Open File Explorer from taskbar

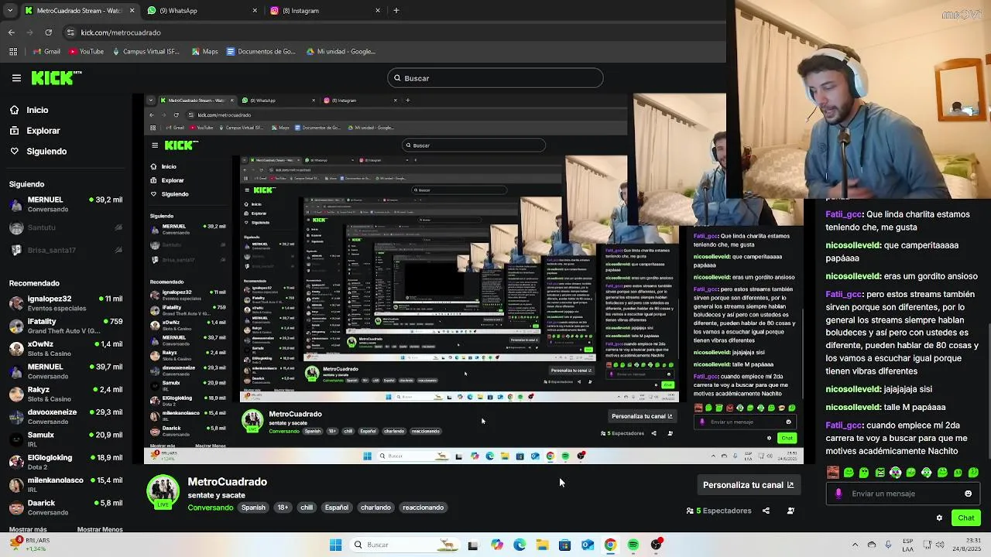[542, 545]
